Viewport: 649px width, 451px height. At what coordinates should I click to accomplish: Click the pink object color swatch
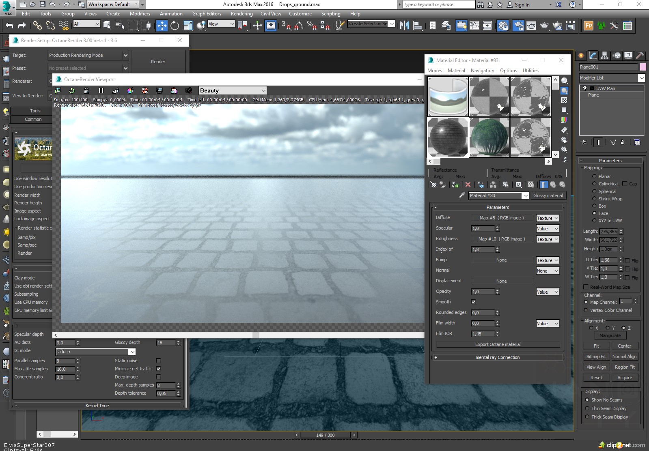[643, 67]
